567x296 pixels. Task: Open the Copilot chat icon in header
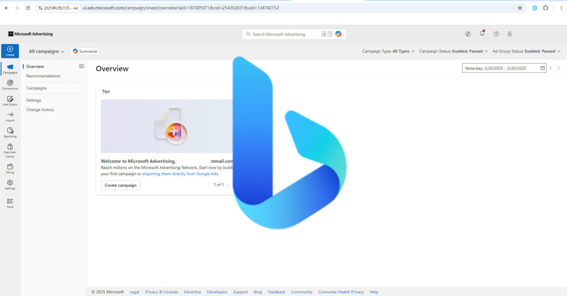tap(468, 34)
